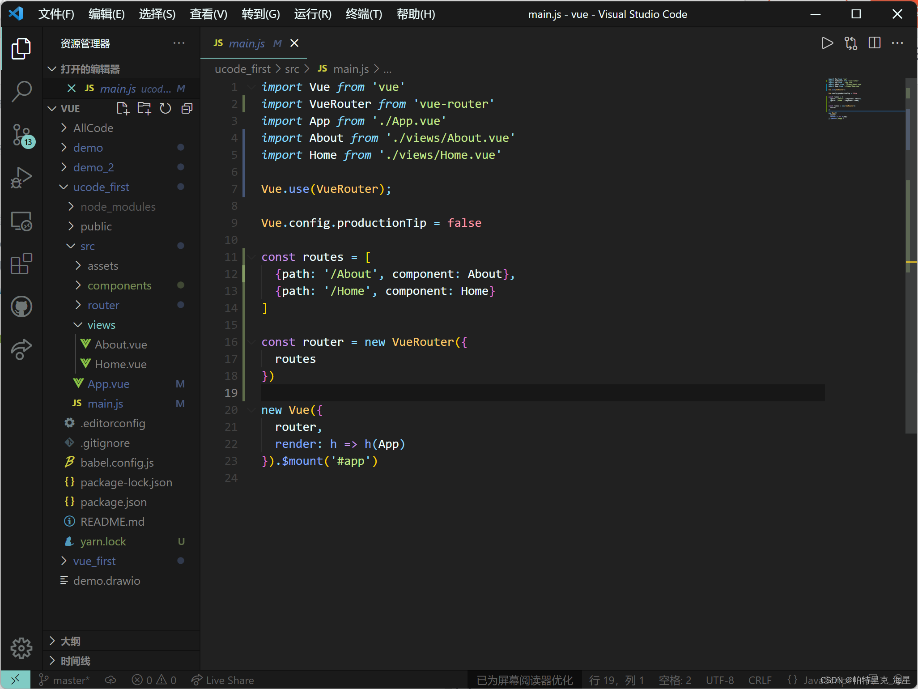Open the Search view in activity bar
Viewport: 918px width, 689px height.
21,91
